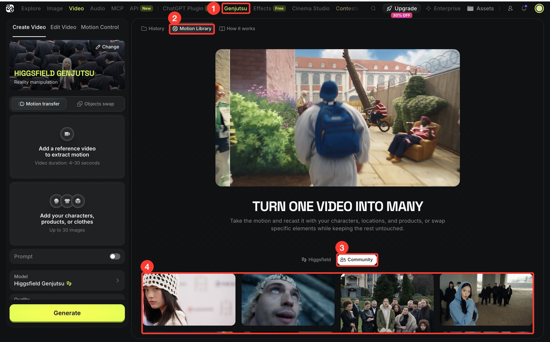Select the Objects swap mode
This screenshot has width=550, height=342.
pyautogui.click(x=95, y=104)
